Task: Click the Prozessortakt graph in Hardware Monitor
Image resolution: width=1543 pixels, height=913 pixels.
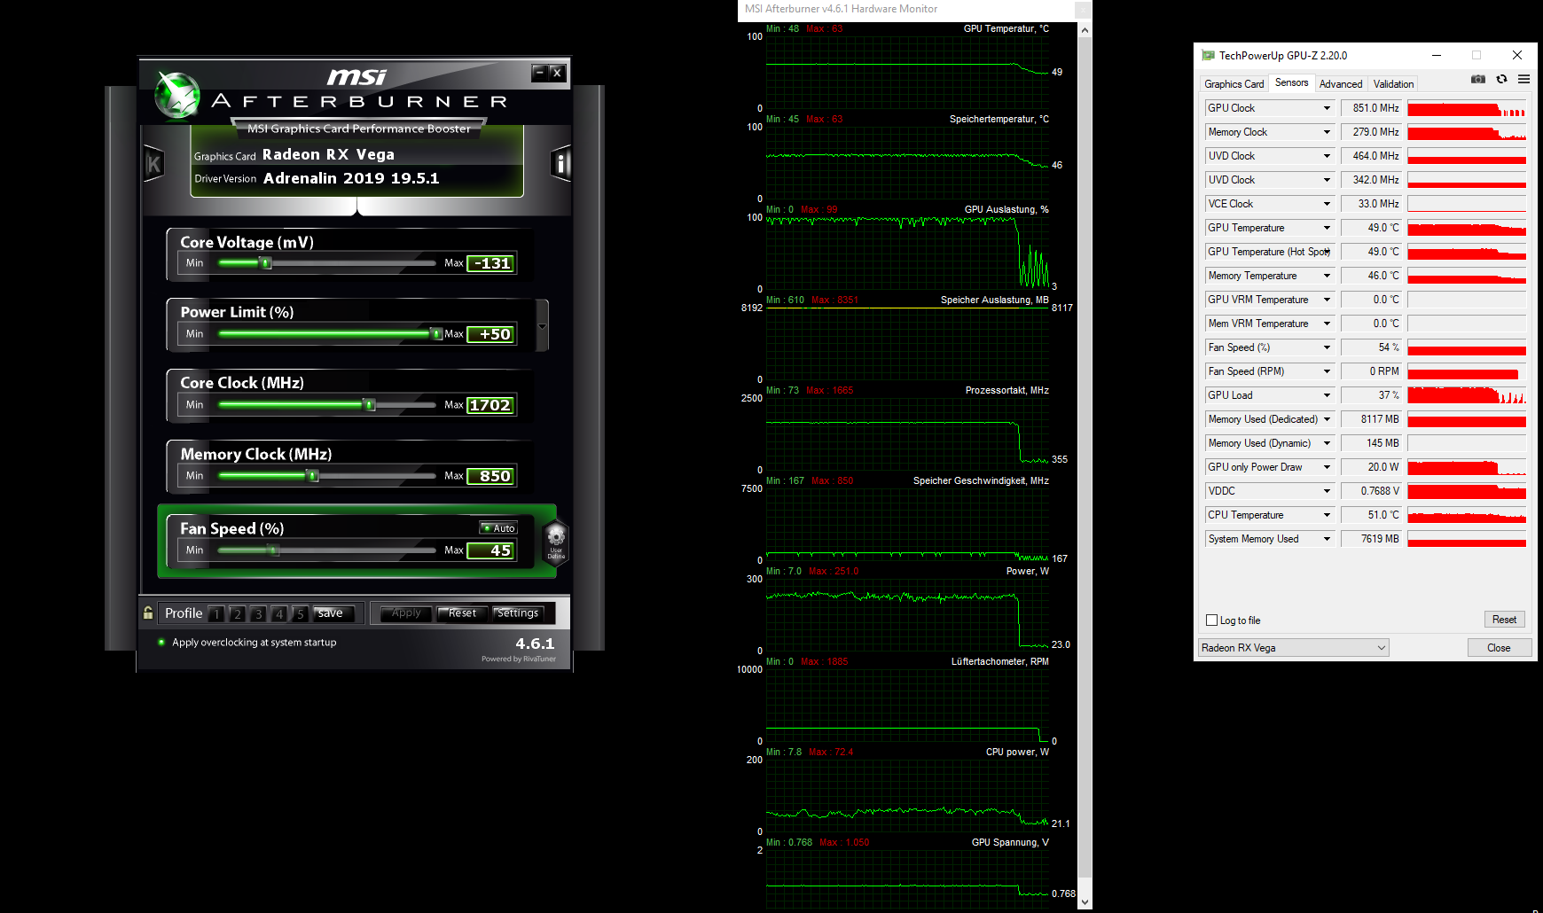Action: 907,433
